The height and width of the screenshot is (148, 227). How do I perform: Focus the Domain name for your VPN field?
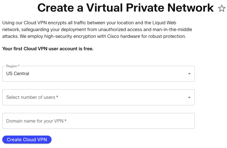coord(98,121)
